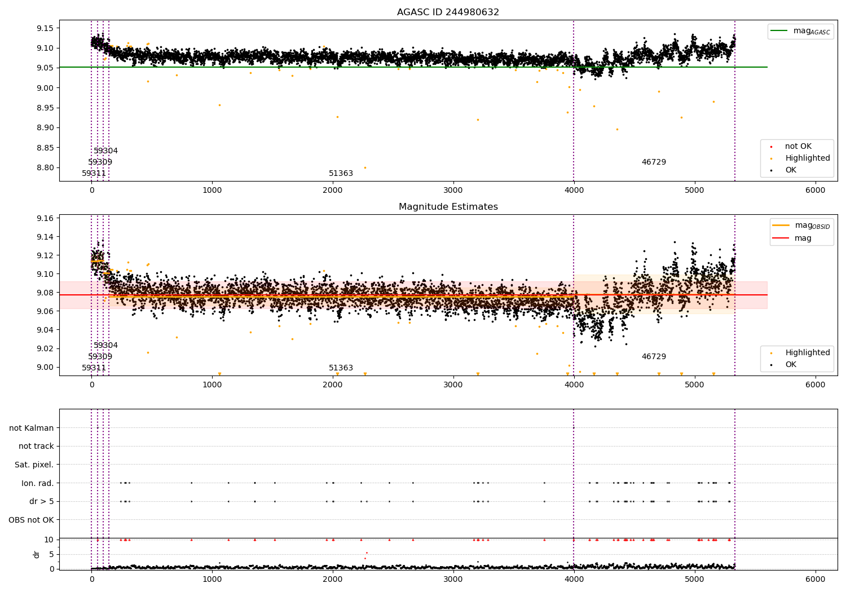The height and width of the screenshot is (592, 846).
Task: Click the 51363 annotation in Magnitude Estimates plot
Action: (x=341, y=368)
